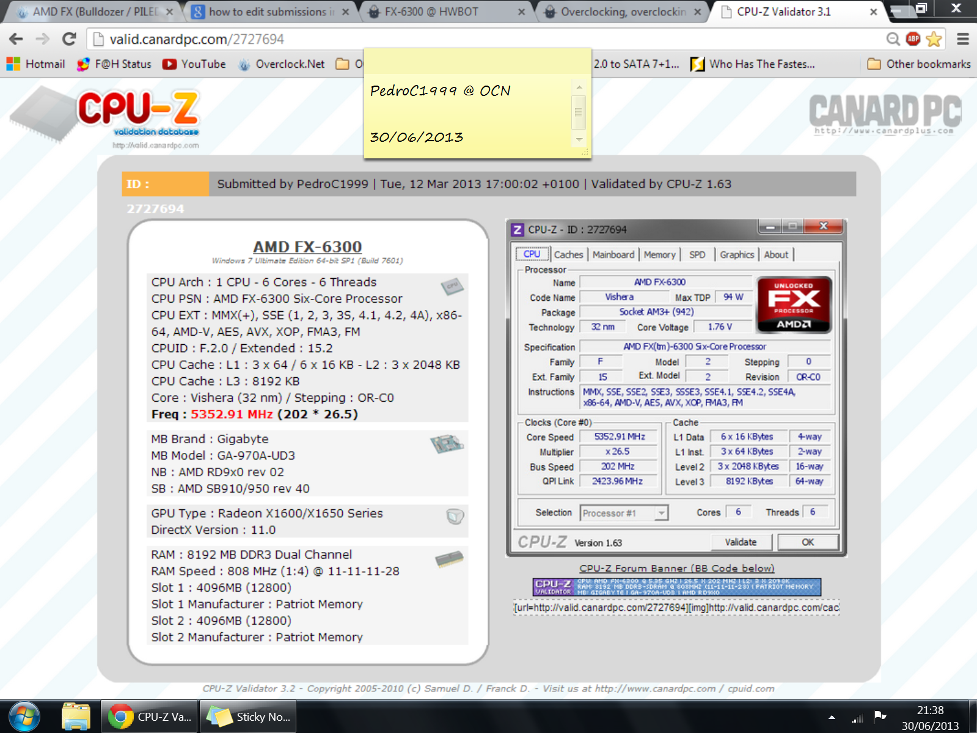Image resolution: width=977 pixels, height=733 pixels.
Task: Click the CPU-Z Z icon in title bar
Action: point(518,230)
